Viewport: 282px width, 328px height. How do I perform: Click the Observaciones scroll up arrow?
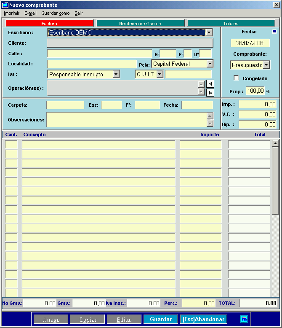pos(210,116)
